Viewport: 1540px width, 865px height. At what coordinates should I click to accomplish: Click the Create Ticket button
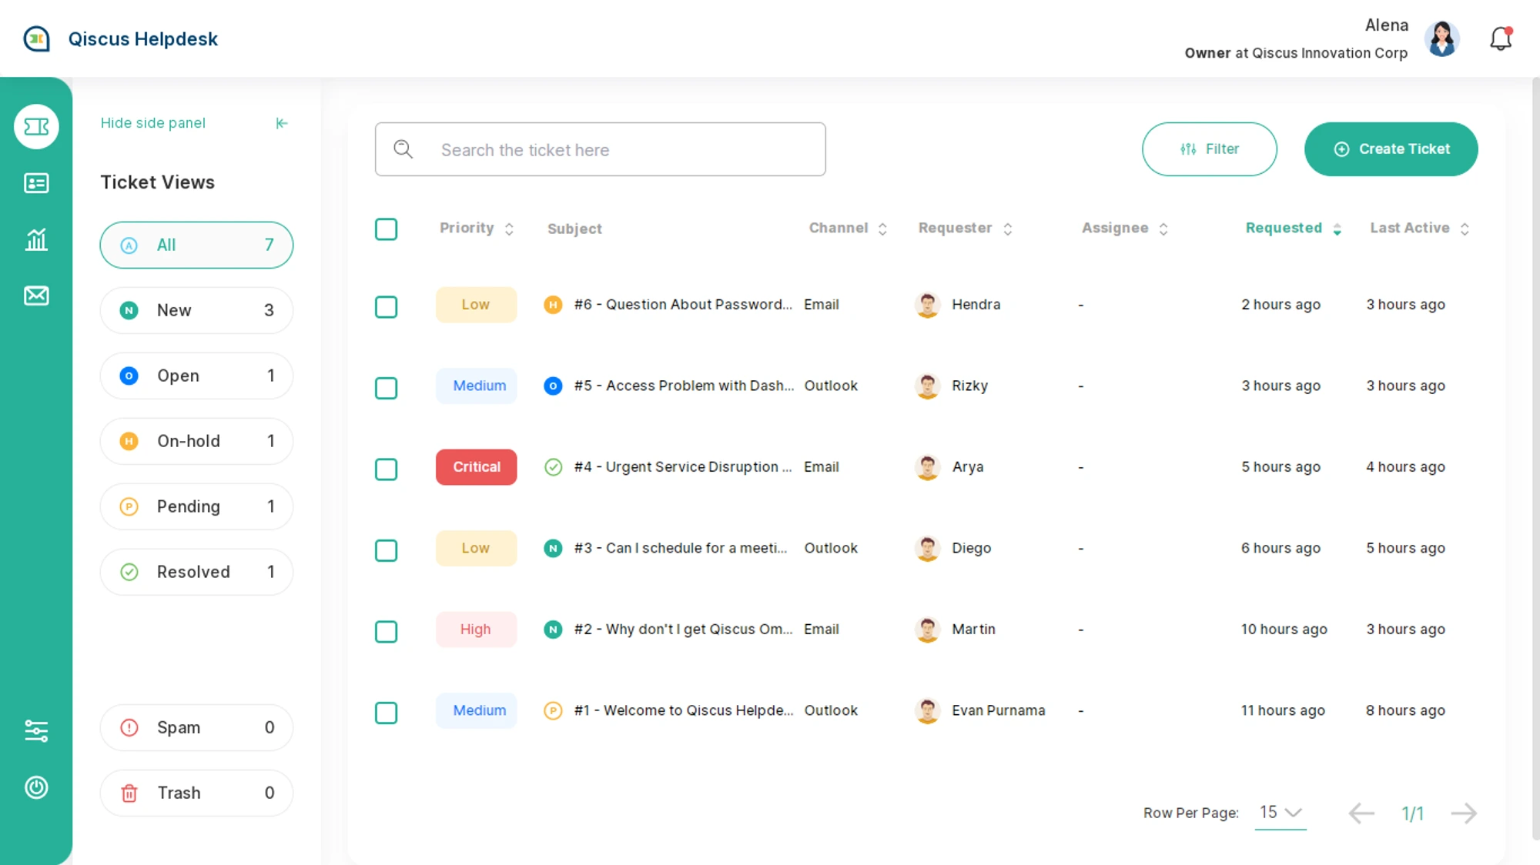tap(1391, 149)
